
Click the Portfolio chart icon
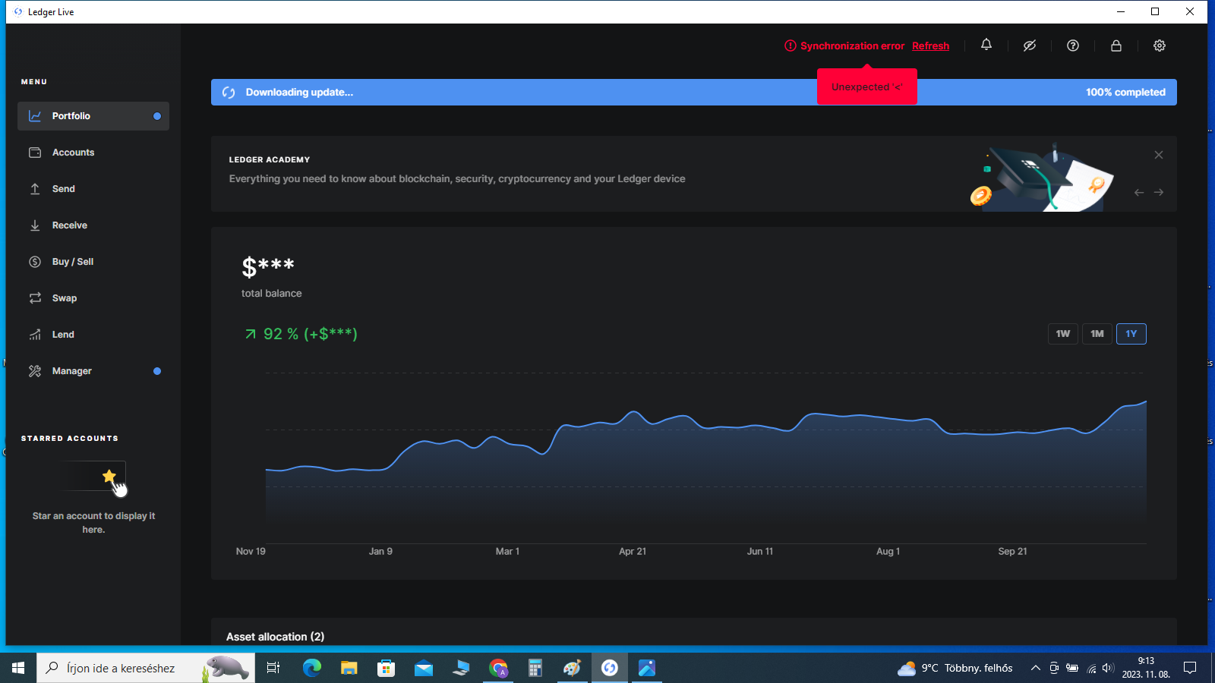click(x=35, y=116)
